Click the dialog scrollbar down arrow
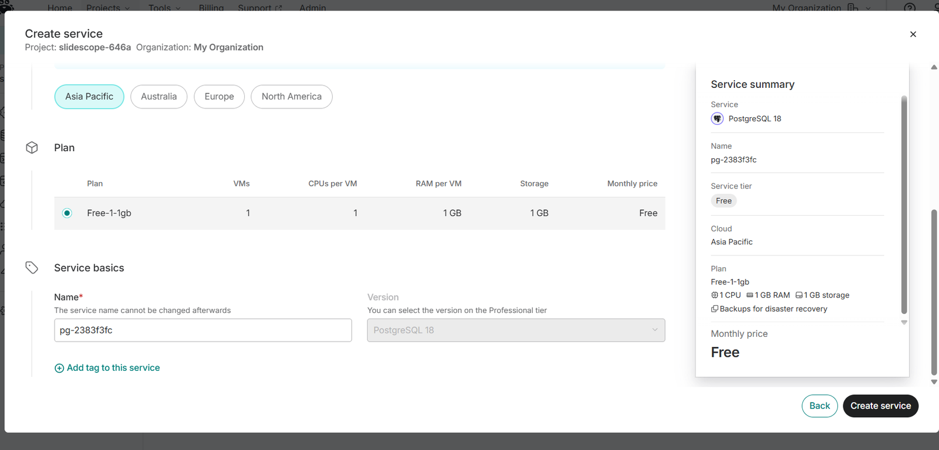 [934, 382]
